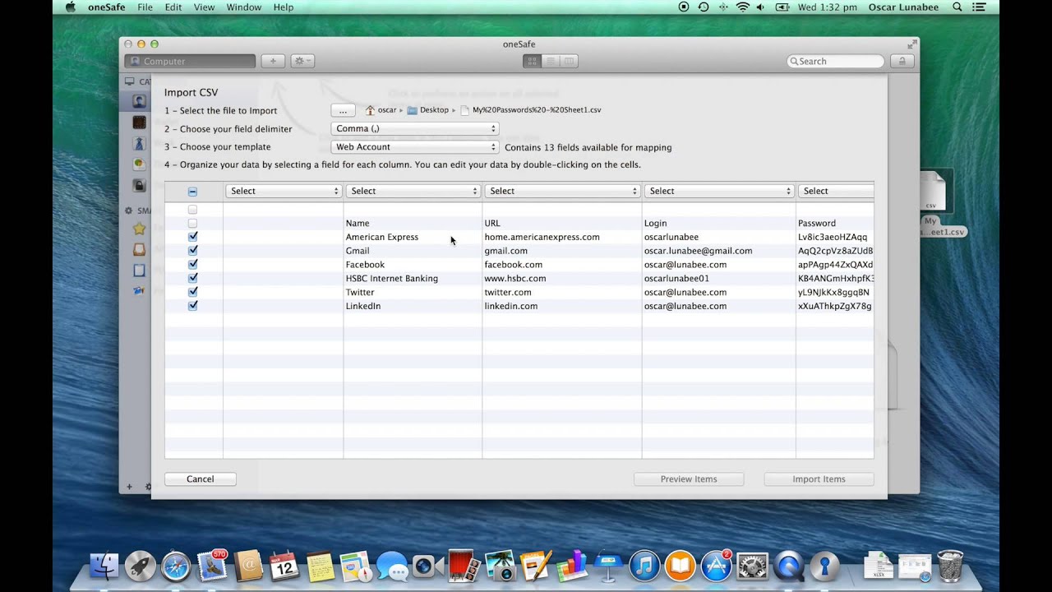Uncheck the American Express row checkbox
Viewport: 1052px width, 592px height.
[x=192, y=237]
